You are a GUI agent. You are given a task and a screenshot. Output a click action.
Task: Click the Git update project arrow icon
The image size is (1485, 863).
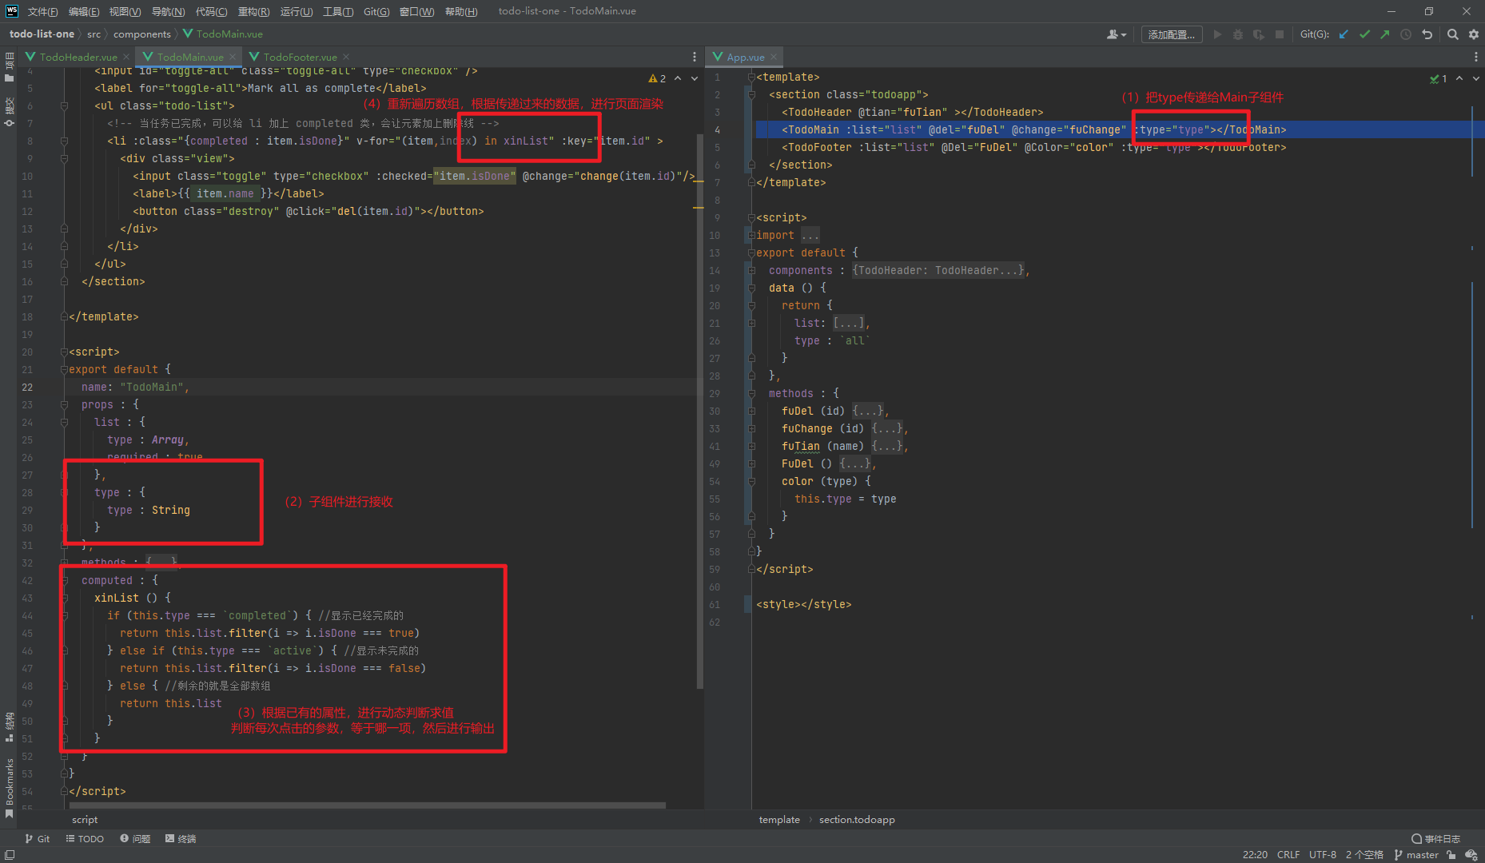[x=1344, y=34]
